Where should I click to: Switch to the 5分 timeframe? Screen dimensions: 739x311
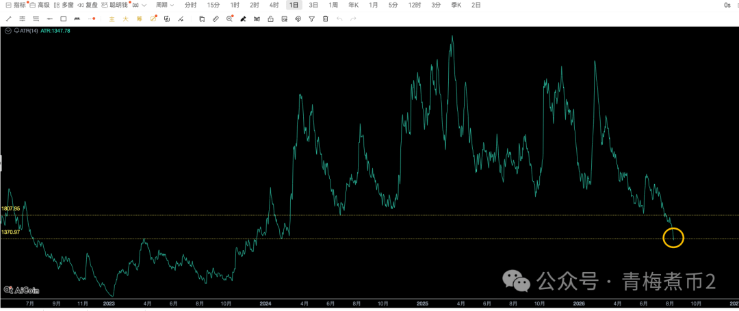(x=393, y=5)
